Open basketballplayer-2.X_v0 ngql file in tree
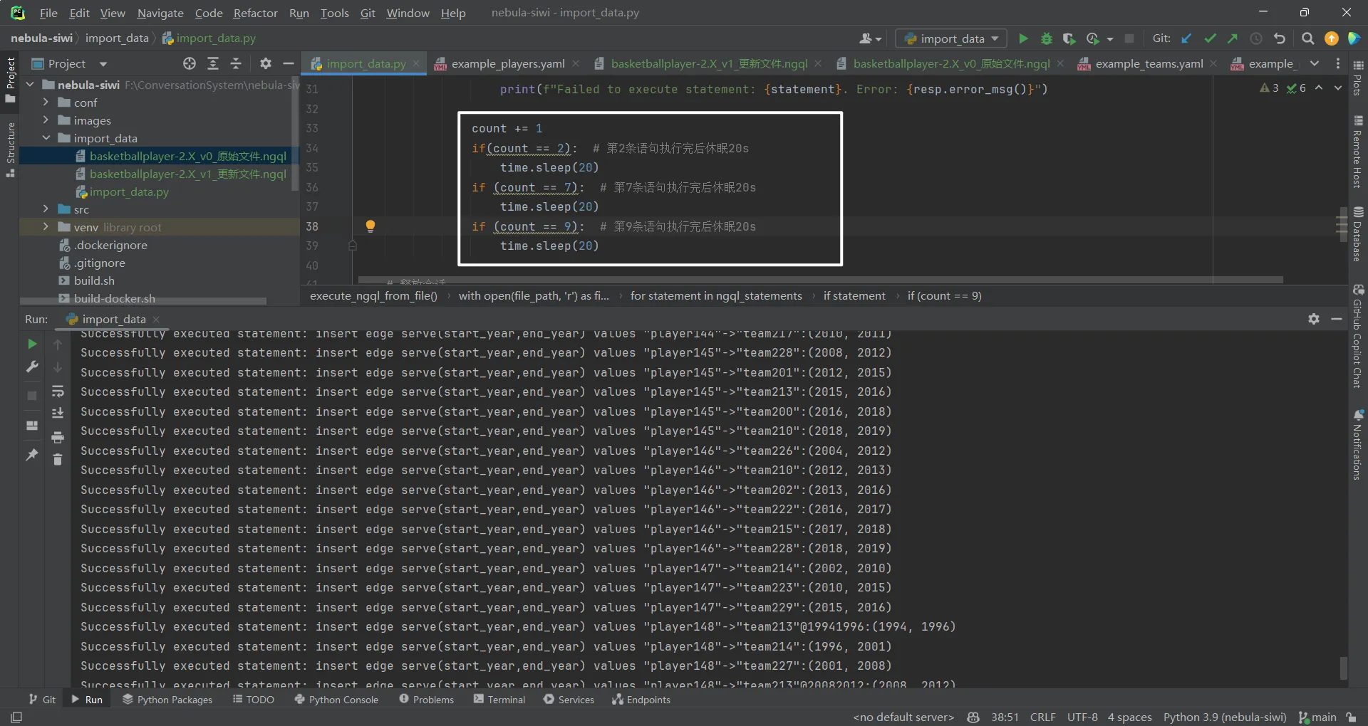 click(187, 156)
